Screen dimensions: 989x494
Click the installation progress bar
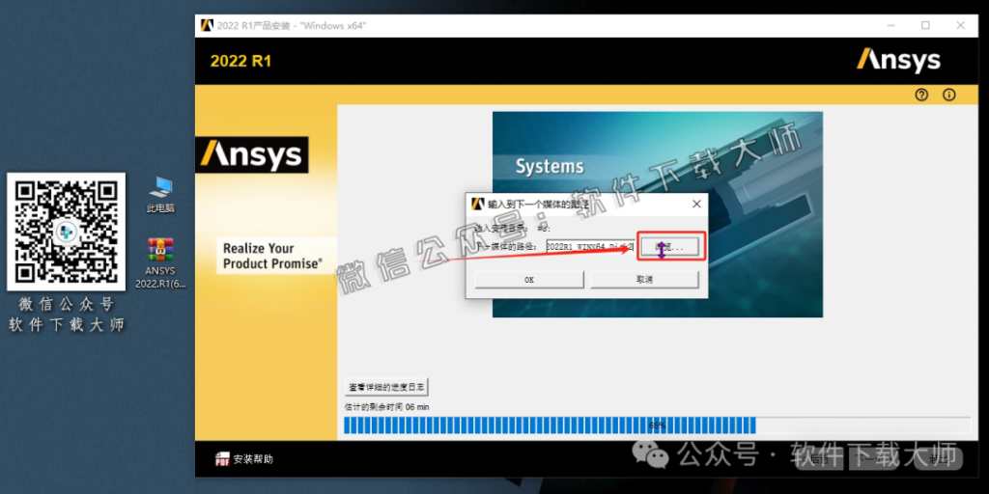[657, 425]
